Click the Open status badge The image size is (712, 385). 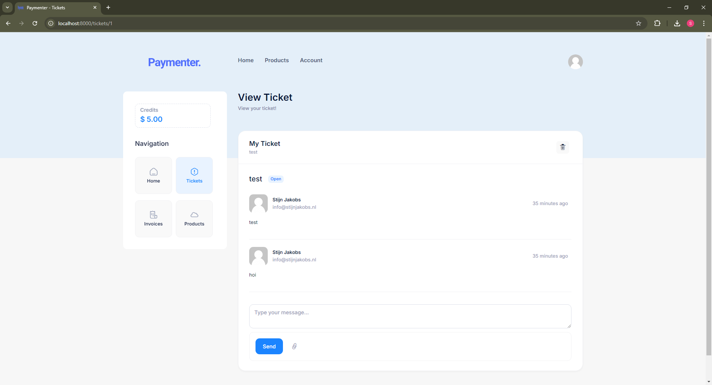[276, 179]
